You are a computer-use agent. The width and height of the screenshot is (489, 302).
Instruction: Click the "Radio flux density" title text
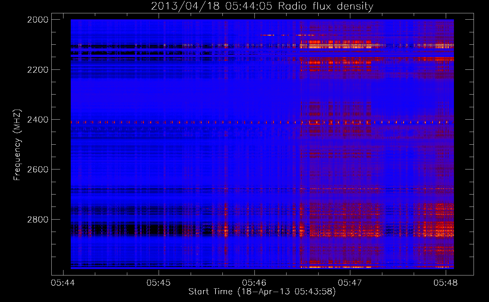pos(325,6)
